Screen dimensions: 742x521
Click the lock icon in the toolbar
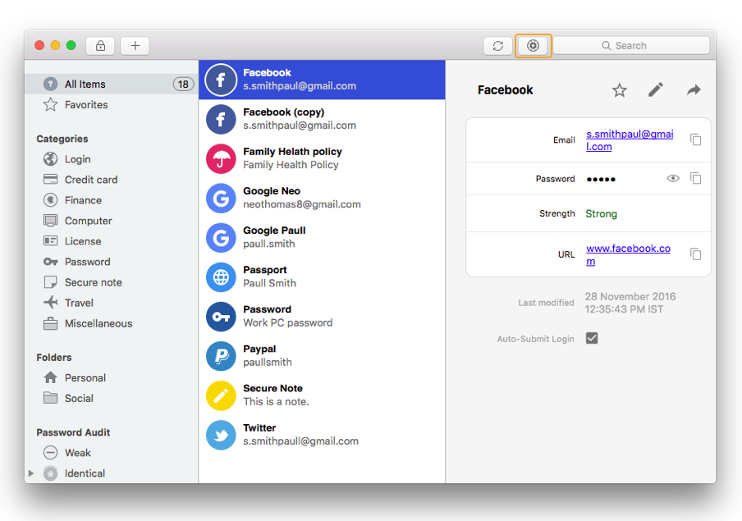pyautogui.click(x=100, y=45)
